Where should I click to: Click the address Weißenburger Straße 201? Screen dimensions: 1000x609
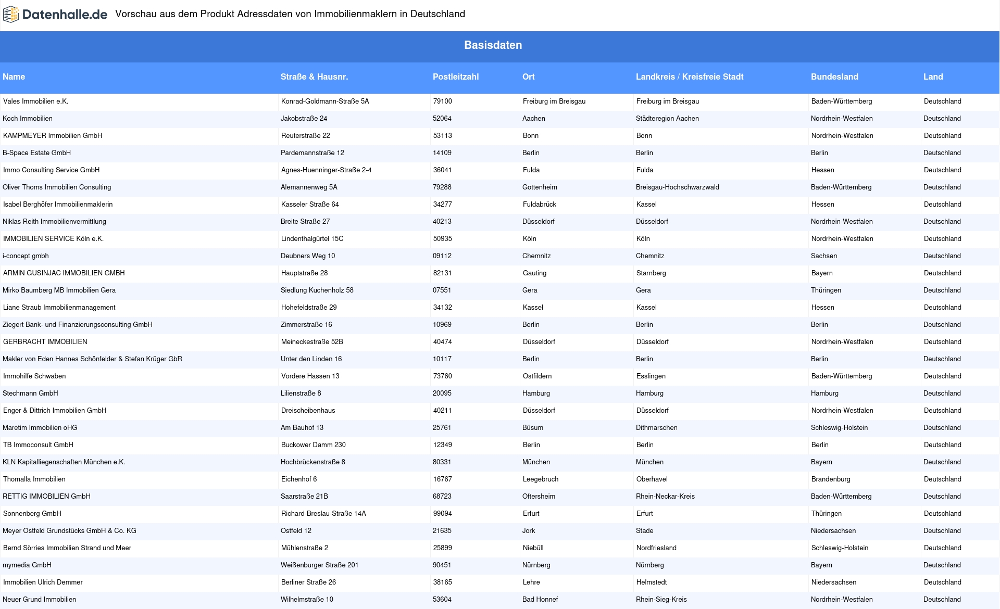click(x=320, y=565)
